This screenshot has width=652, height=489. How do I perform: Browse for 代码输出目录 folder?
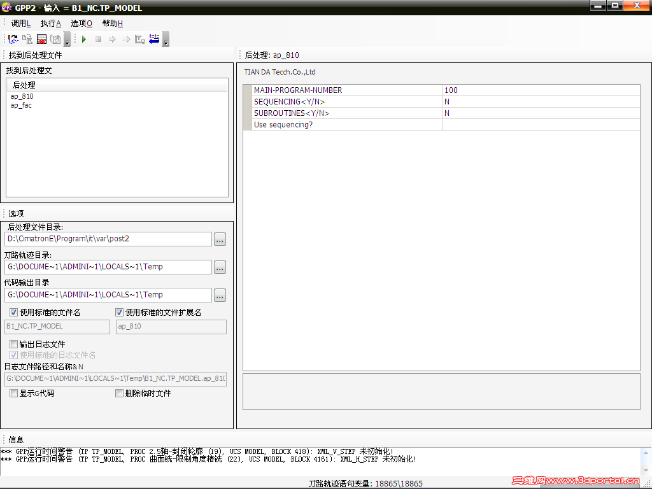pyautogui.click(x=220, y=295)
